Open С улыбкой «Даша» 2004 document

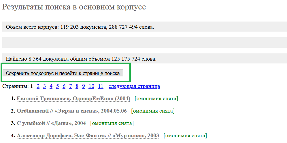pos(51,123)
